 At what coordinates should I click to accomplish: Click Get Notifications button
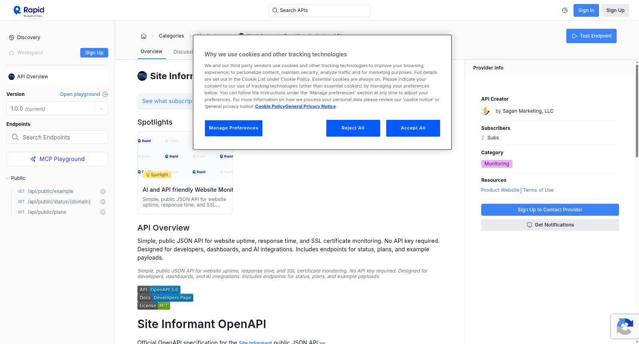click(x=550, y=225)
